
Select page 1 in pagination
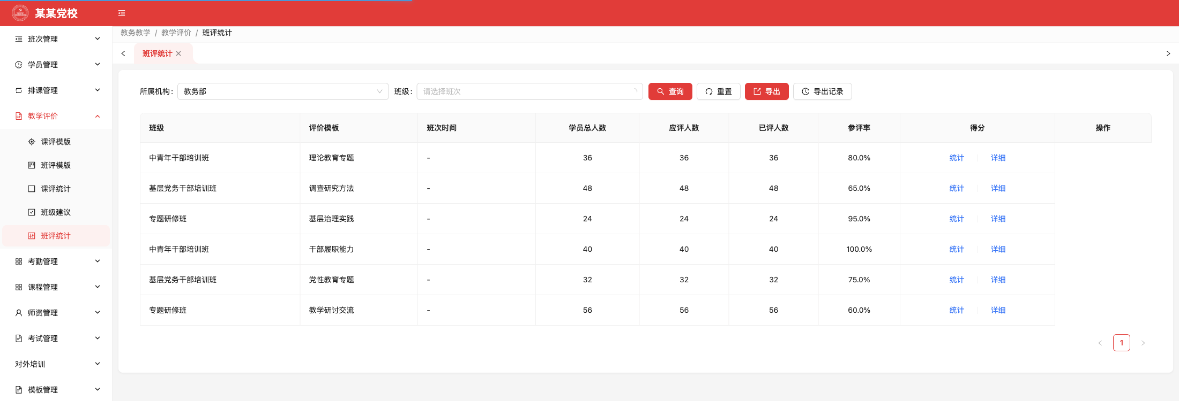(x=1122, y=343)
